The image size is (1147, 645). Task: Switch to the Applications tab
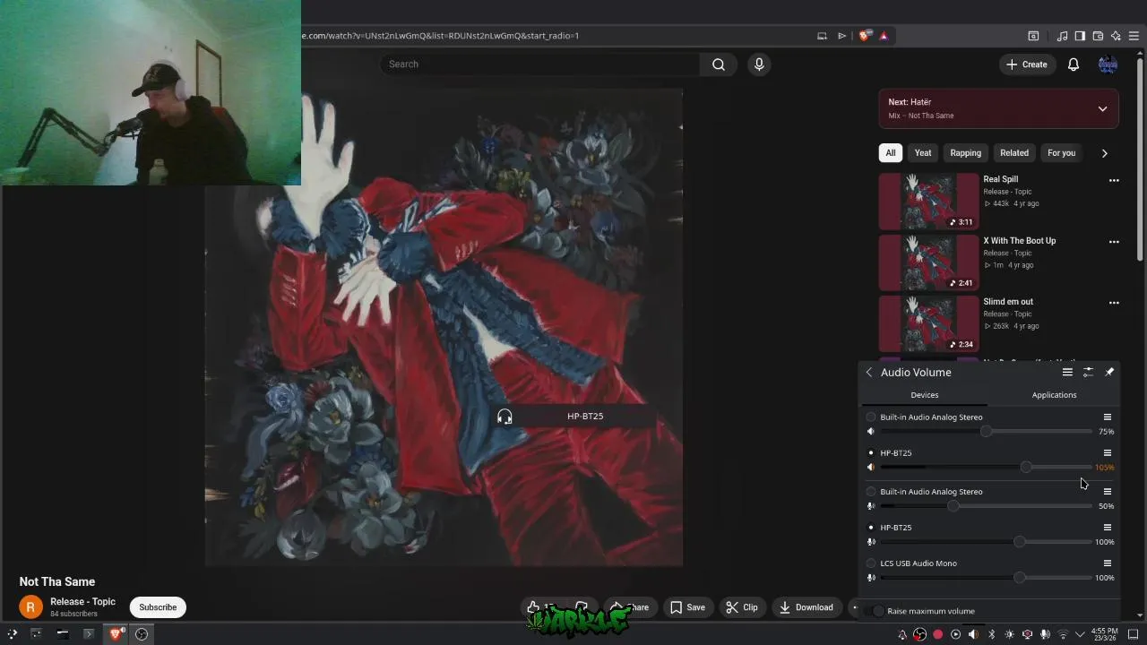click(1054, 395)
